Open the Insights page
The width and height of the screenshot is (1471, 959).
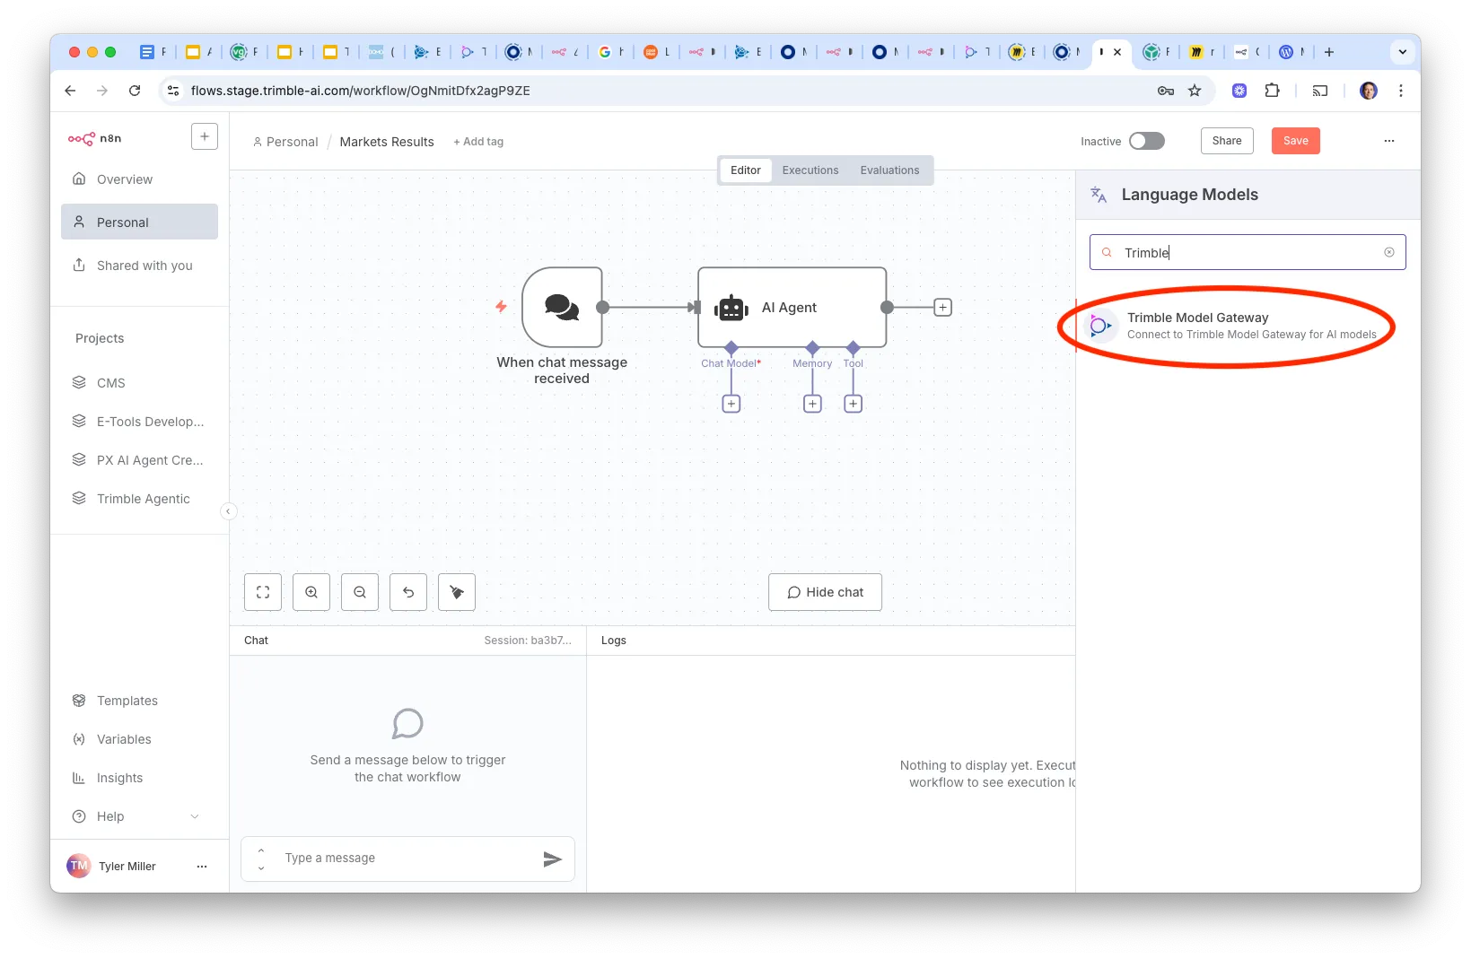[x=139, y=778]
